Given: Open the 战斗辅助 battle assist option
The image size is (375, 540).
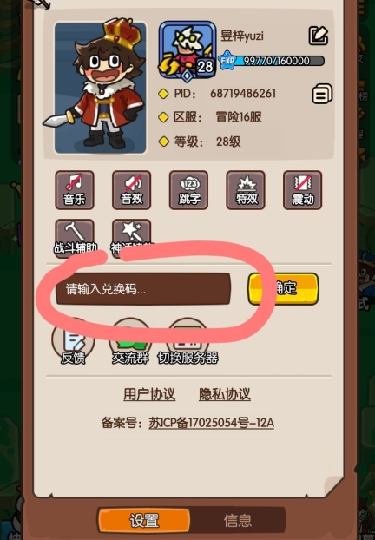Looking at the screenshot, I should [75, 238].
